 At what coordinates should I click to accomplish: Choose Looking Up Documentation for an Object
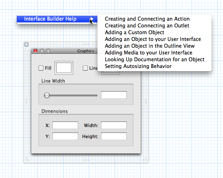pyautogui.click(x=154, y=59)
